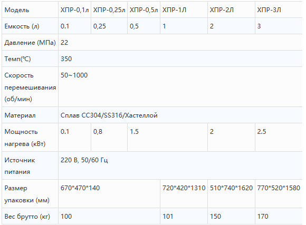Select the temperature value 350 cell
The height and width of the screenshot is (225, 306).
click(180, 58)
